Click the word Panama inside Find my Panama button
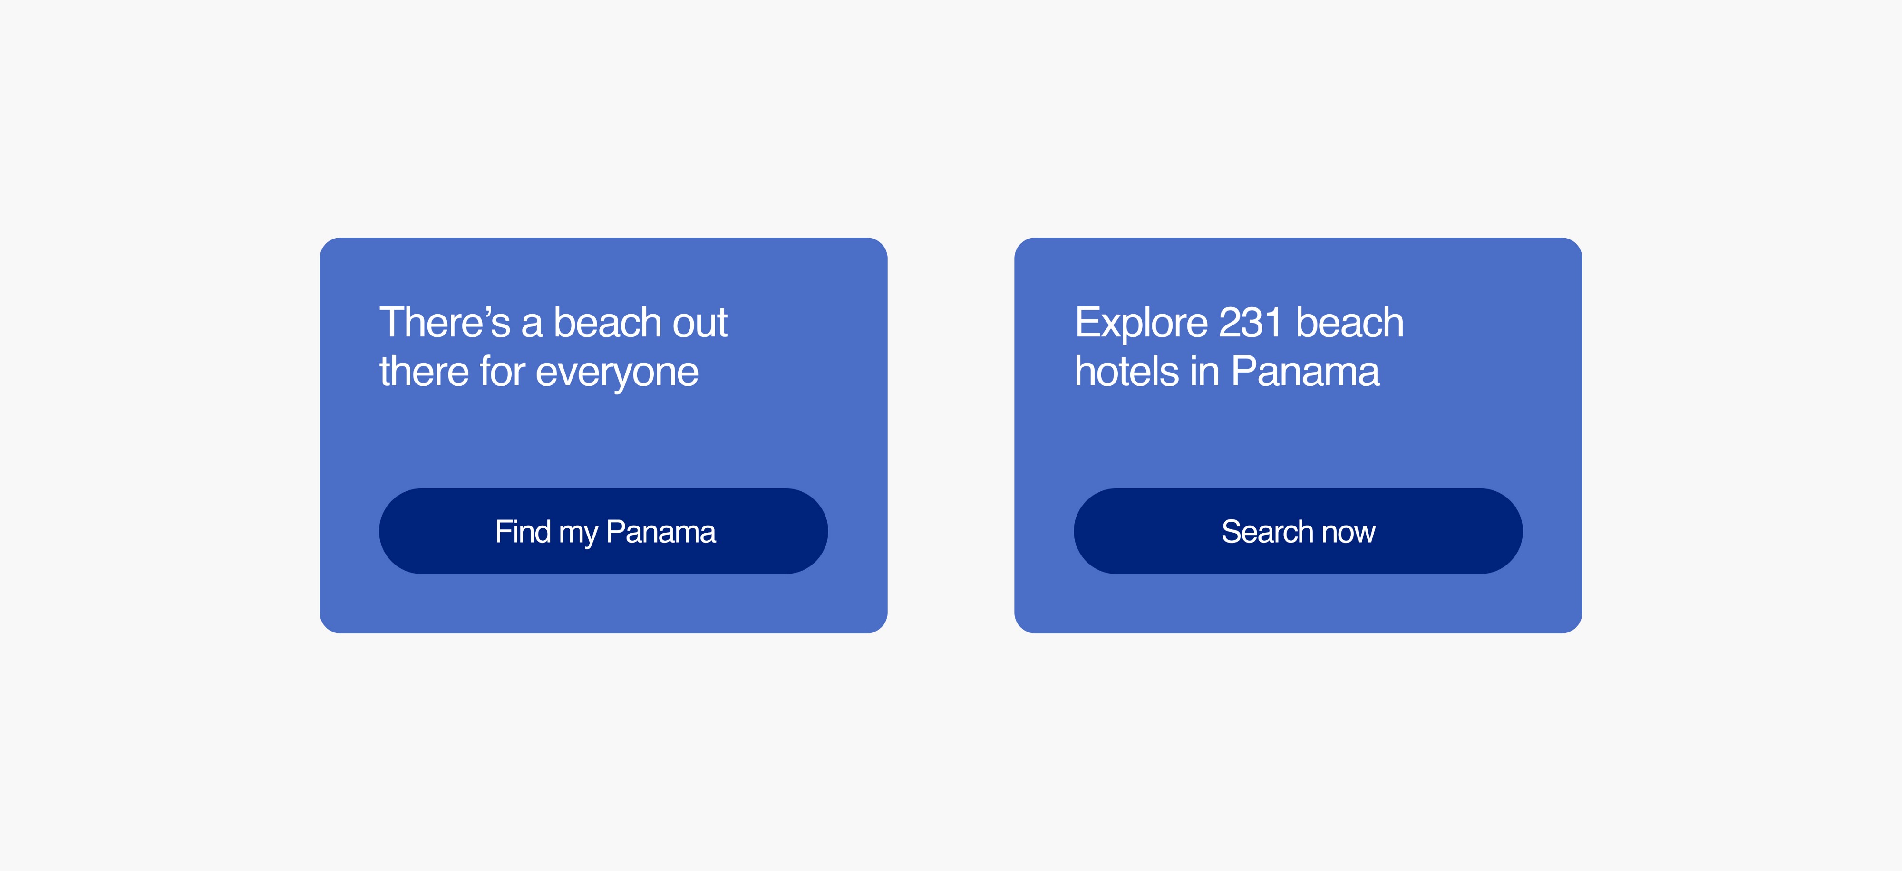 [x=661, y=532]
